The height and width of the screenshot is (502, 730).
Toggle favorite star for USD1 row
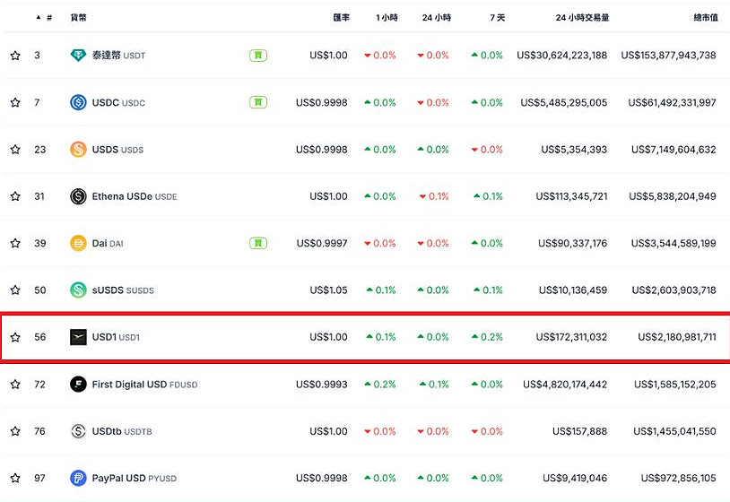click(15, 337)
